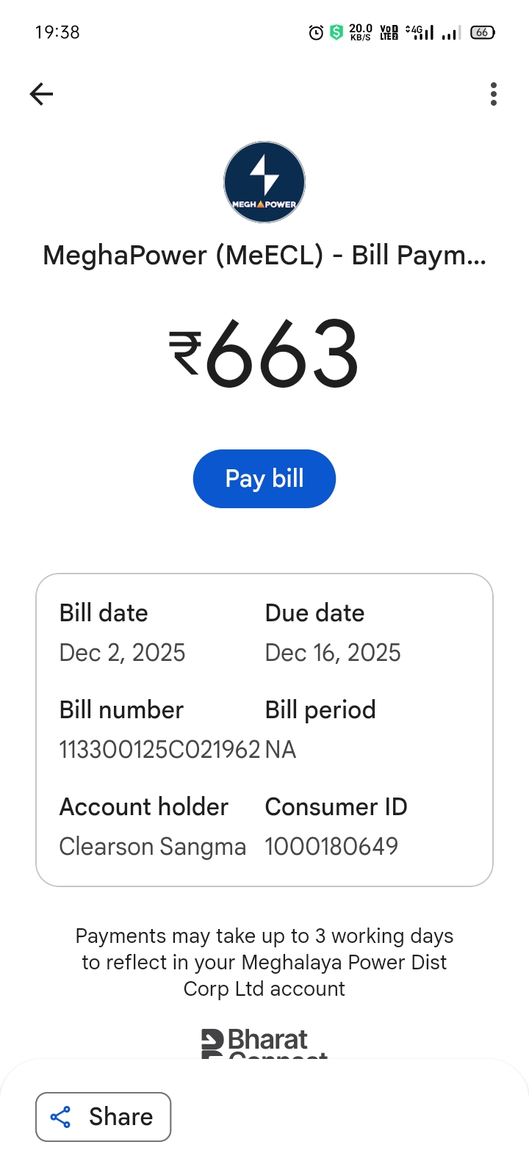Tap the back arrow icon

(41, 94)
